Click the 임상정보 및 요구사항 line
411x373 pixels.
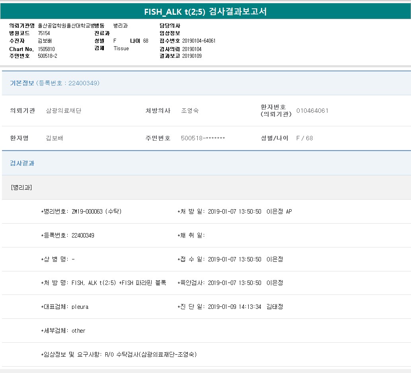tap(119, 354)
